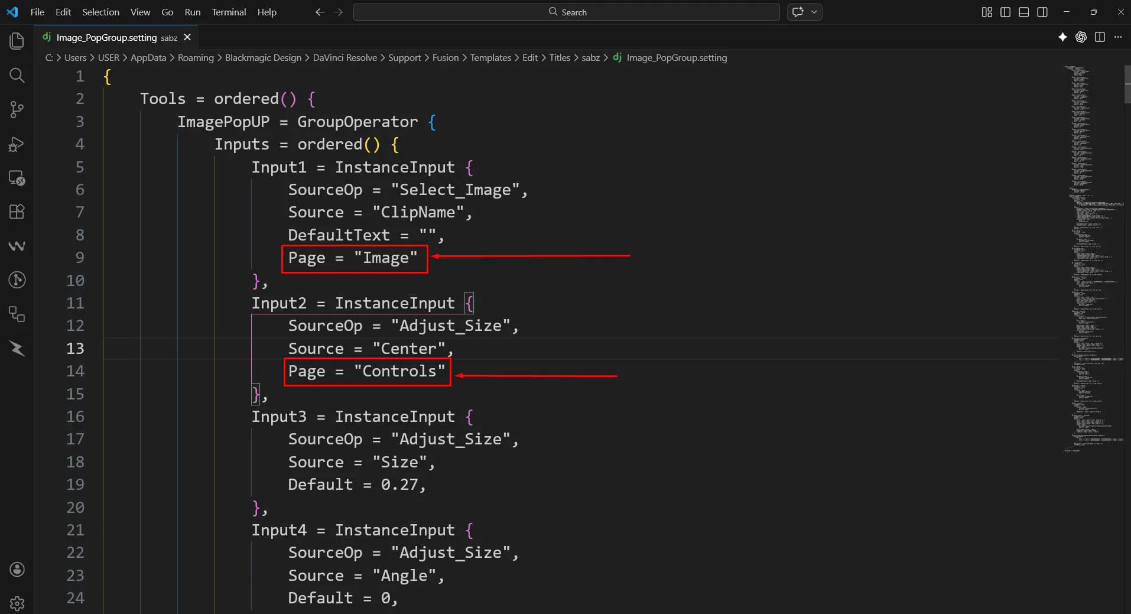
Task: Open the Go menu
Action: point(167,12)
